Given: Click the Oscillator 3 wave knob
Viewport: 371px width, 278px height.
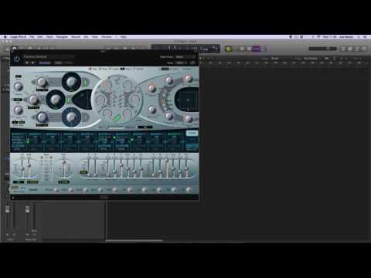Looking at the screenshot, I should (x=71, y=117).
